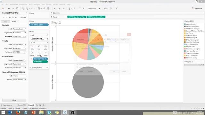Click Stephen Curry color in legend
Viewport: 205px width, 115px height.
pyautogui.click(x=185, y=58)
